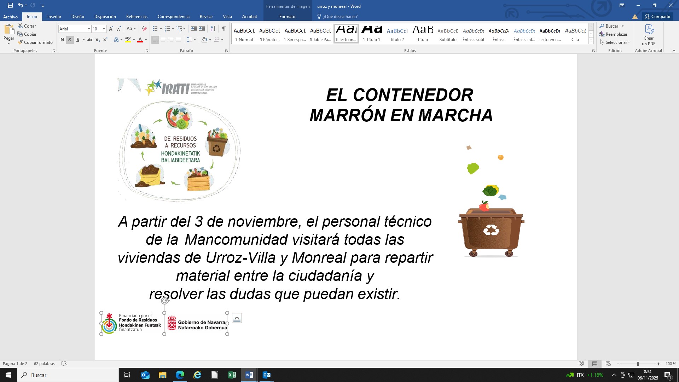Open the Insertar ribbon tab
This screenshot has width=679, height=382.
[x=54, y=17]
